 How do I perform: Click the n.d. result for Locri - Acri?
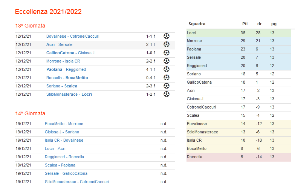(x=164, y=148)
